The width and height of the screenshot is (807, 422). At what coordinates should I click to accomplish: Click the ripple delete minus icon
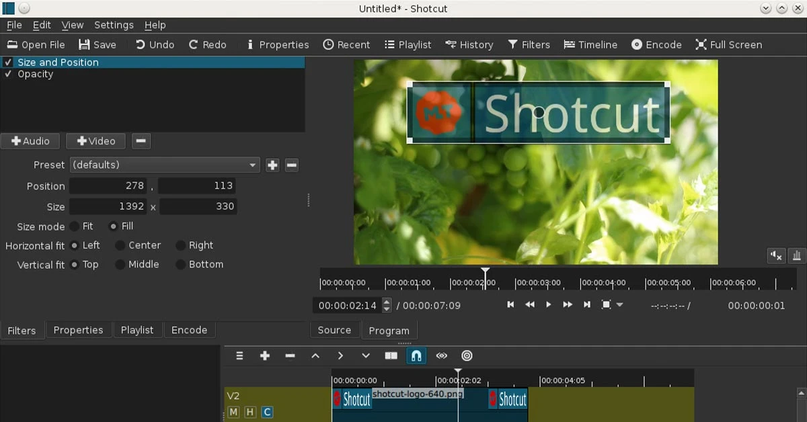[290, 355]
